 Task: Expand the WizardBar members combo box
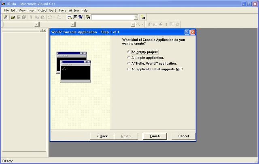click(133, 25)
